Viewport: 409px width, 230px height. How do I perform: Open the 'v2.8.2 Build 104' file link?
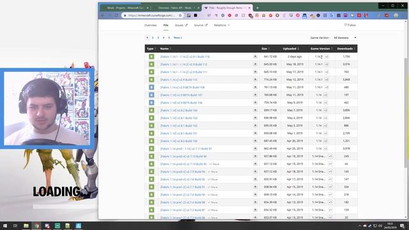(x=179, y=111)
